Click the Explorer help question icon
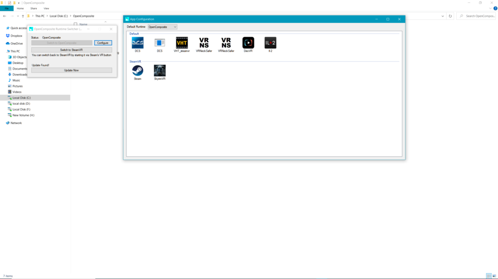Viewport: 498px width, 279px height. [x=495, y=8]
